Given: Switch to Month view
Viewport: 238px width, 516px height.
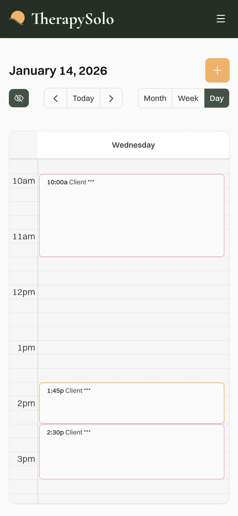Looking at the screenshot, I should coord(155,98).
